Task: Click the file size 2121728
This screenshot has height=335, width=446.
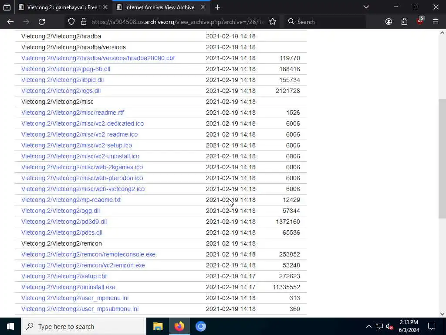Action: [287, 91]
